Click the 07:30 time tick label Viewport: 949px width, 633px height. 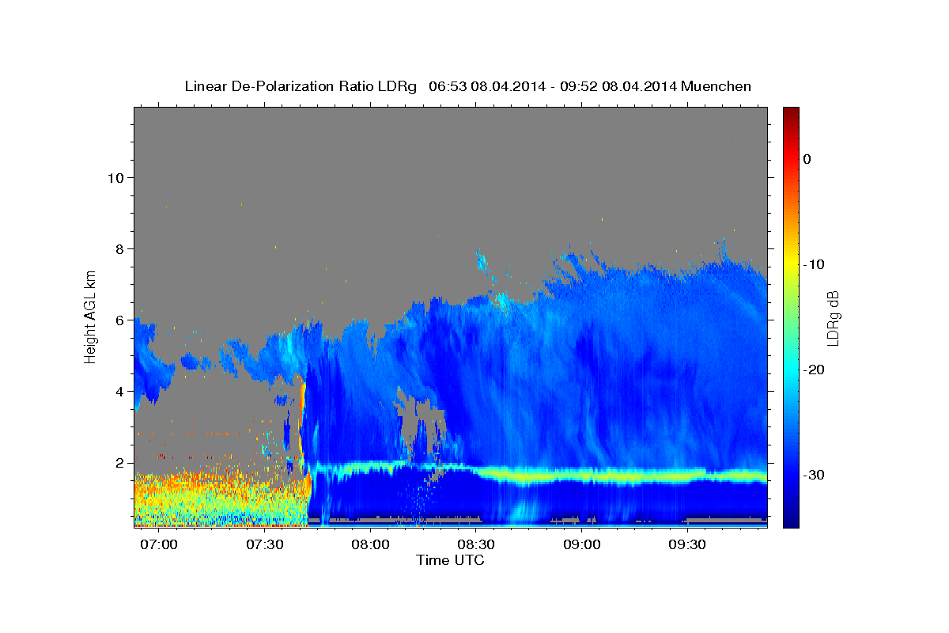(265, 545)
